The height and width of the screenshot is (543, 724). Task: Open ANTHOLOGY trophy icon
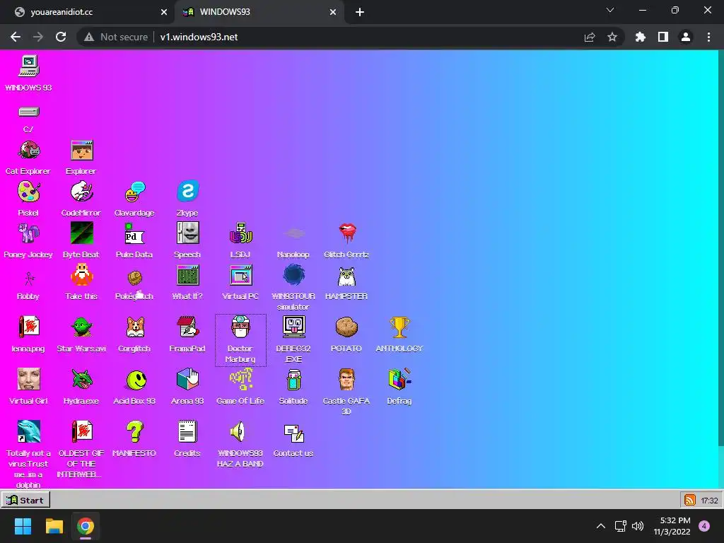click(x=399, y=327)
